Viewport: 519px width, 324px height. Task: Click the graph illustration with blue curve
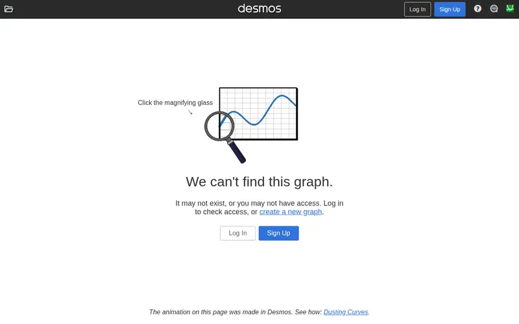tap(258, 114)
